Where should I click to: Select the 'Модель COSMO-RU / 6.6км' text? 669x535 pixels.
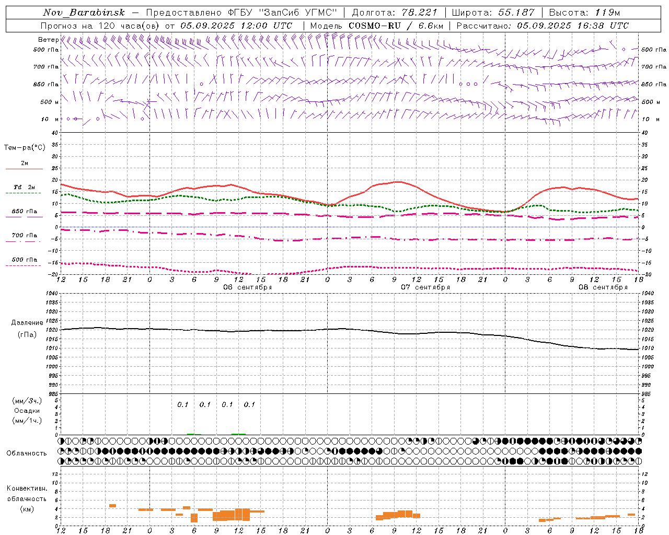pyautogui.click(x=377, y=26)
